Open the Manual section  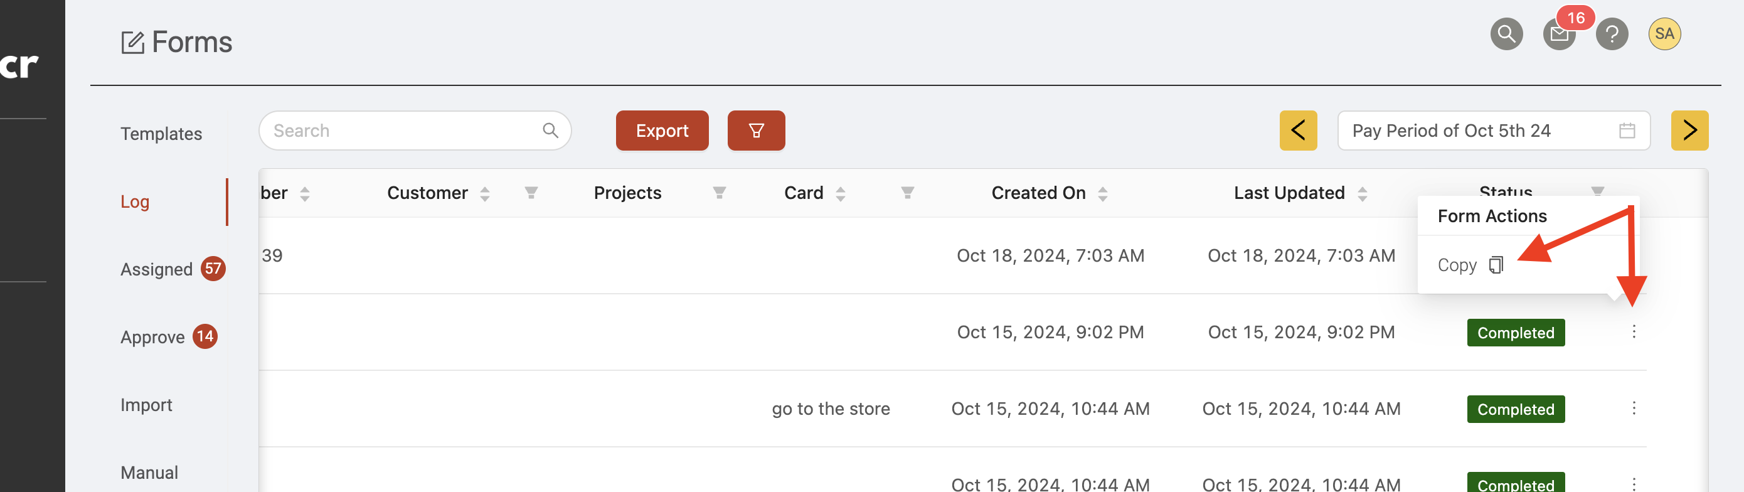pyautogui.click(x=149, y=473)
